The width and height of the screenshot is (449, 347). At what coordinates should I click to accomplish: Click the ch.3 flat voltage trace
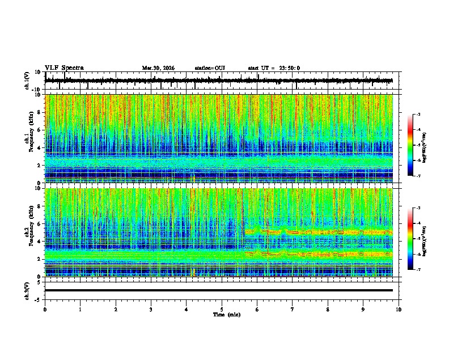[219, 290]
